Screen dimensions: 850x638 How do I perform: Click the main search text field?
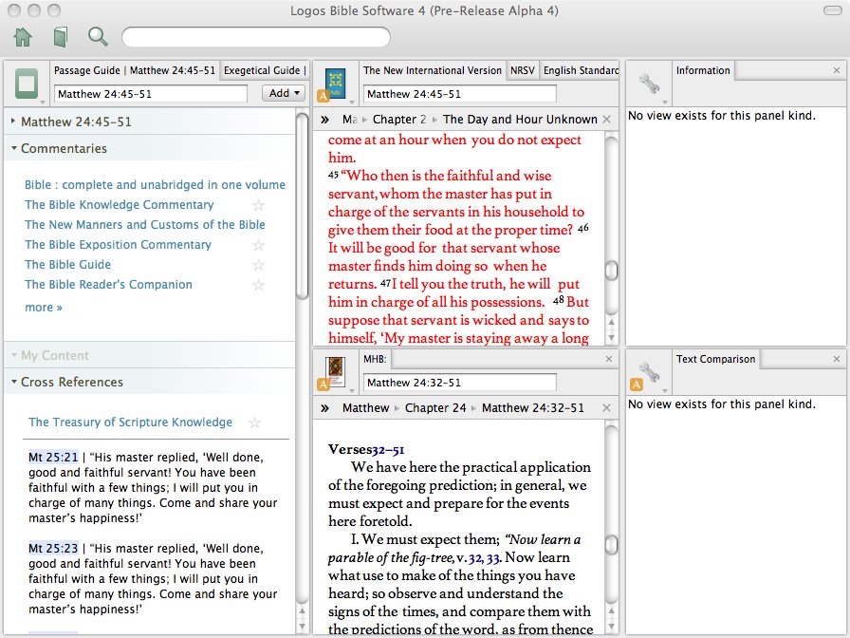click(x=256, y=37)
